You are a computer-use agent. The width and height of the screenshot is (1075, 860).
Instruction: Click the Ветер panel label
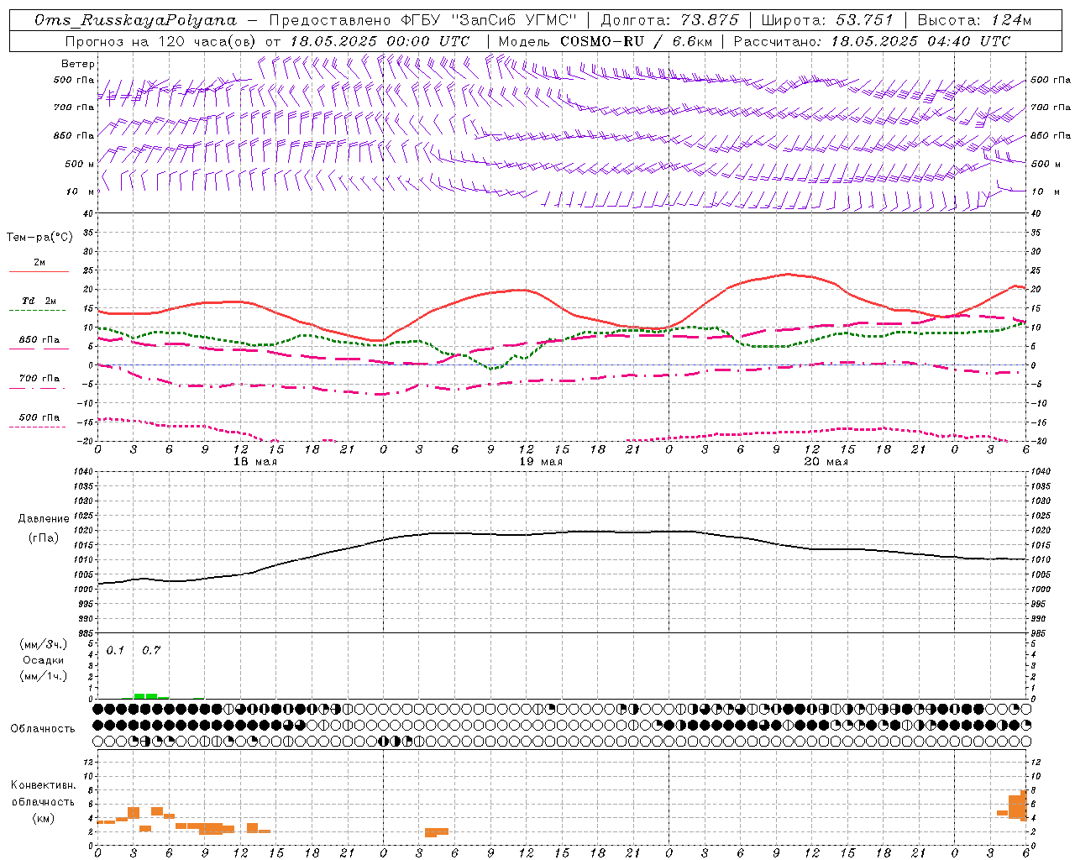[x=78, y=64]
